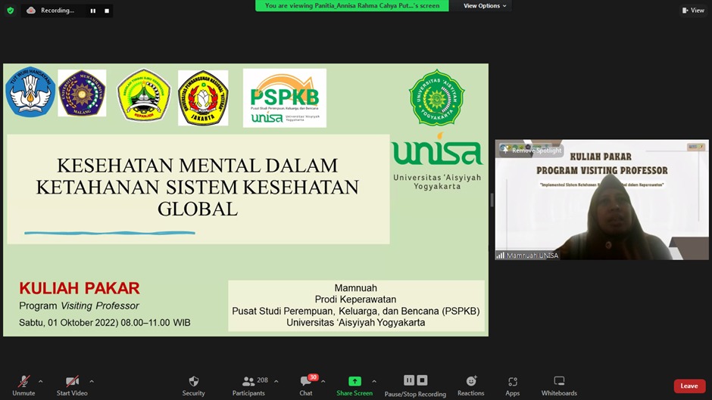
Task: Open the View layout menu
Action: [693, 11]
